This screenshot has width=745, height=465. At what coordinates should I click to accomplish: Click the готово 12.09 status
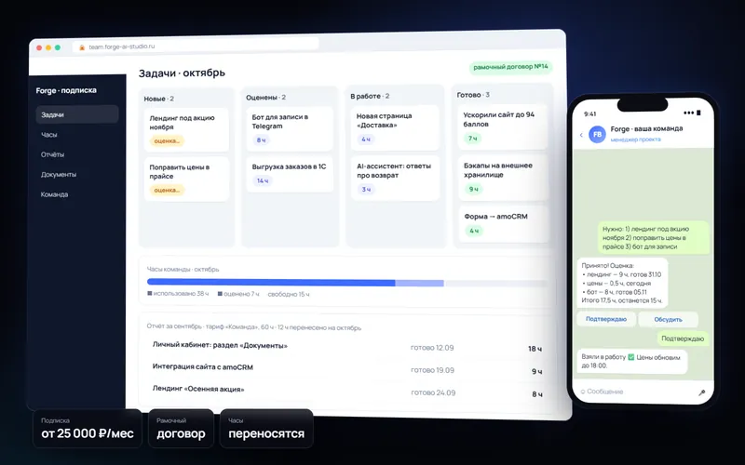click(x=432, y=348)
